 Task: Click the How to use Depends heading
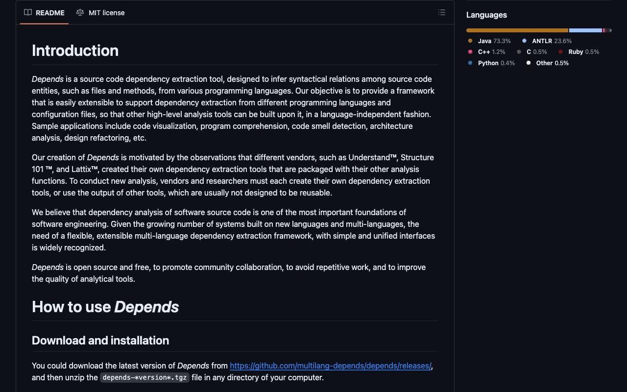(x=105, y=307)
